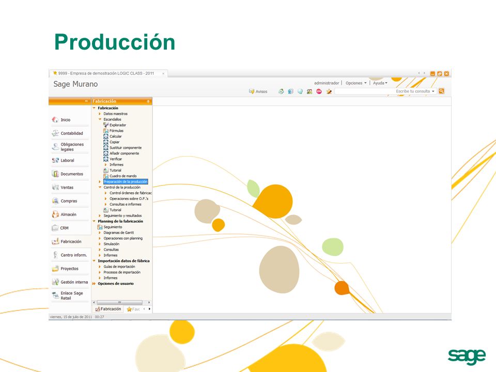
Task: Expand the Datos maestros tree node
Action: click(100, 114)
